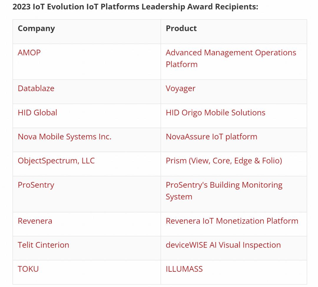Open ProSentry's Building Monitoring System link
Screen dimensions: 318x287
pyautogui.click(x=224, y=185)
